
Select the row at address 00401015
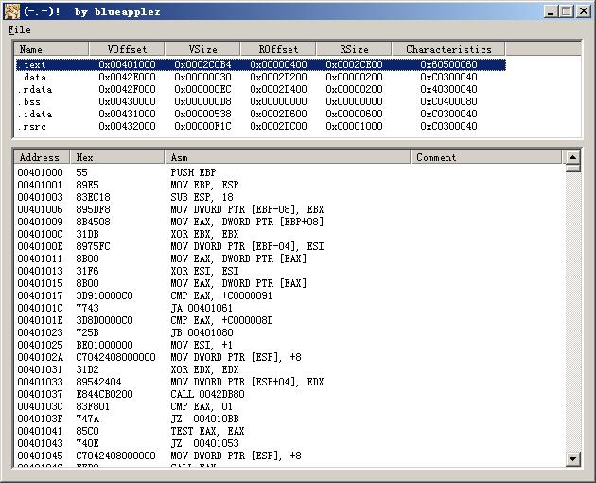[289, 283]
